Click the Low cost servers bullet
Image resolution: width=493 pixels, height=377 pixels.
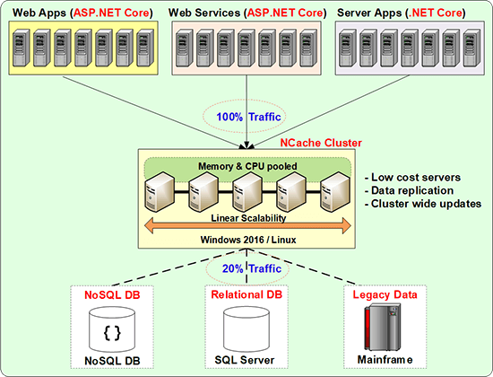pyautogui.click(x=412, y=178)
